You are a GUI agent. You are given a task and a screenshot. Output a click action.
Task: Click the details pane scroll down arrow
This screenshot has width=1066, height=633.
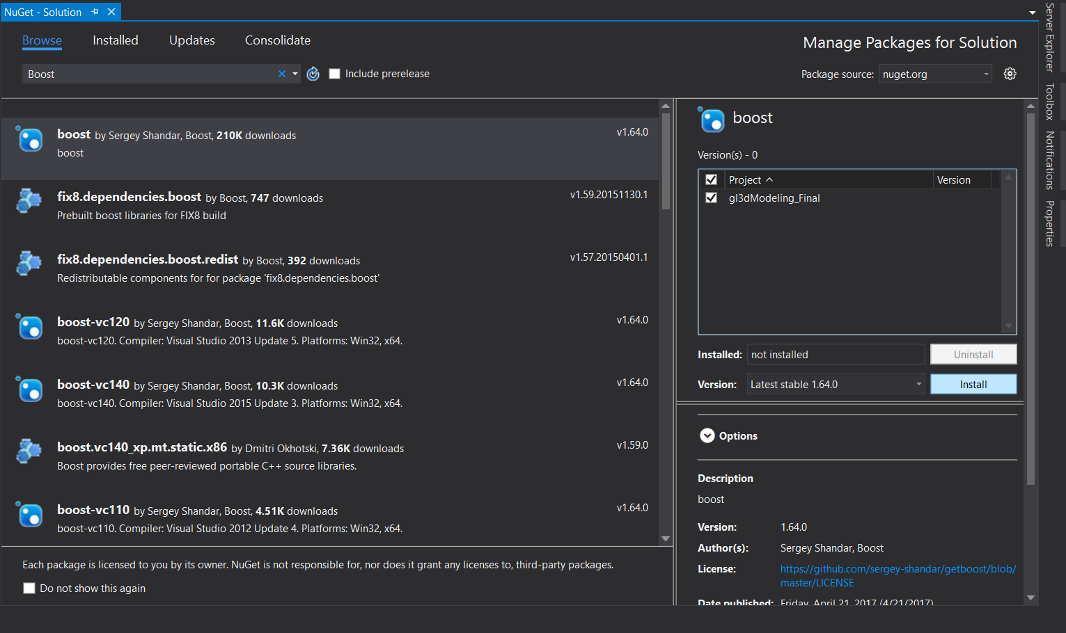[x=1031, y=598]
